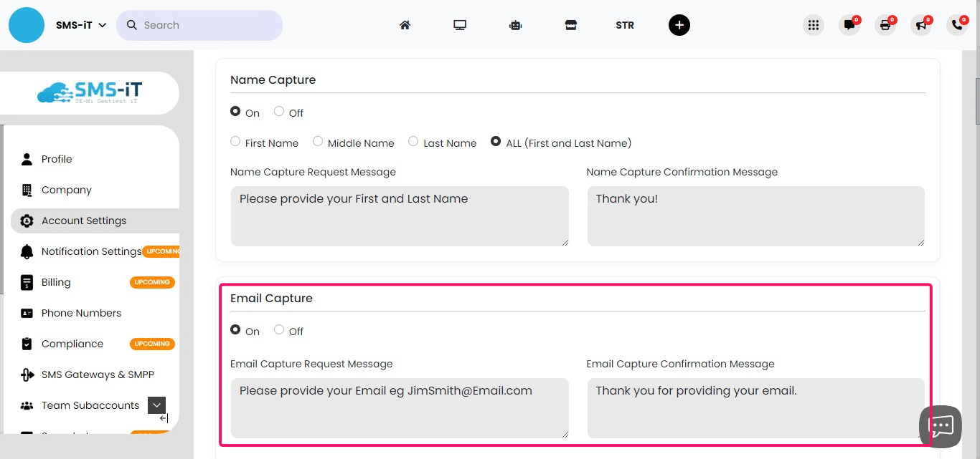The height and width of the screenshot is (459, 980).
Task: Open campaigns via the megaphone icon
Action: [920, 25]
